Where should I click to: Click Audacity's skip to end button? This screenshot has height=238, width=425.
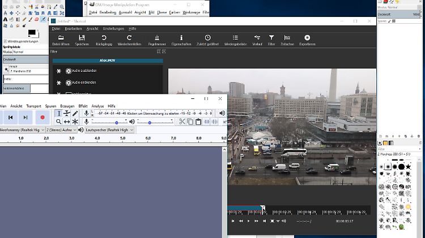pos(25,117)
